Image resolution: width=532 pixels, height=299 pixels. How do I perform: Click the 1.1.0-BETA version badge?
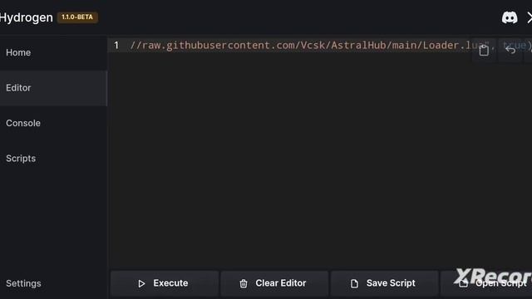tap(77, 17)
